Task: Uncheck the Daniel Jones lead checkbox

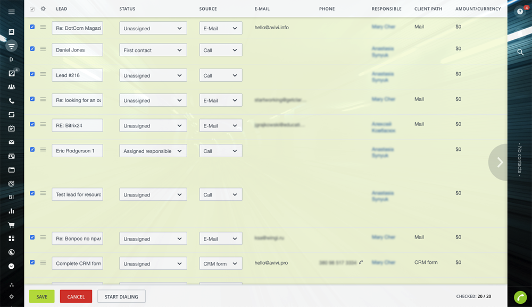Action: pyautogui.click(x=32, y=49)
